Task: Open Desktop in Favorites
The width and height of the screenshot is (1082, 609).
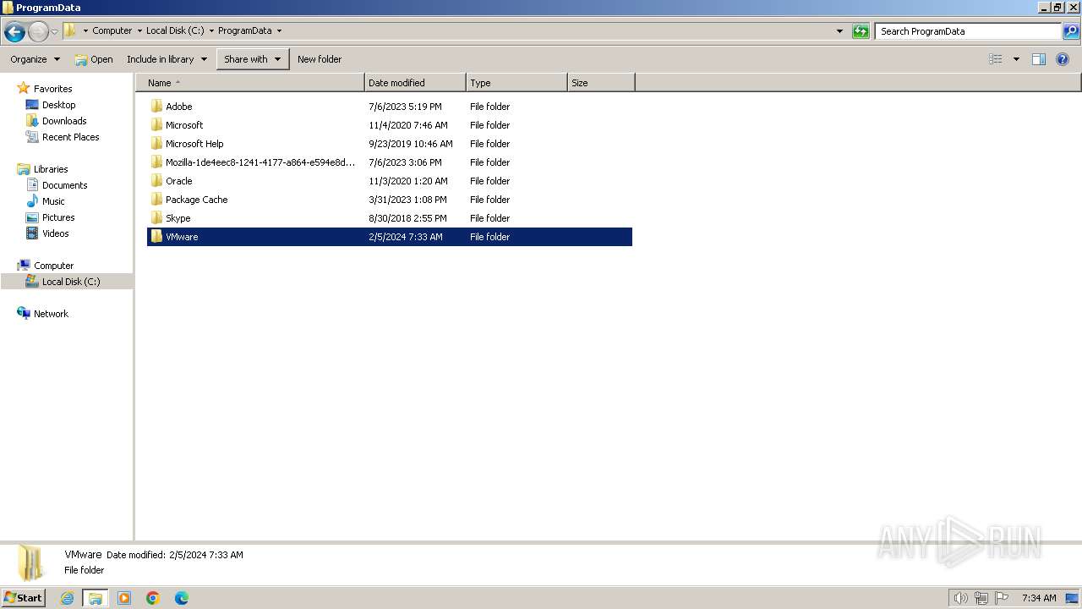Action: coord(58,105)
